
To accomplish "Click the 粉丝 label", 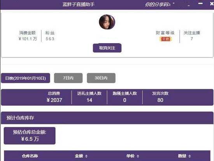I will tap(50, 33).
